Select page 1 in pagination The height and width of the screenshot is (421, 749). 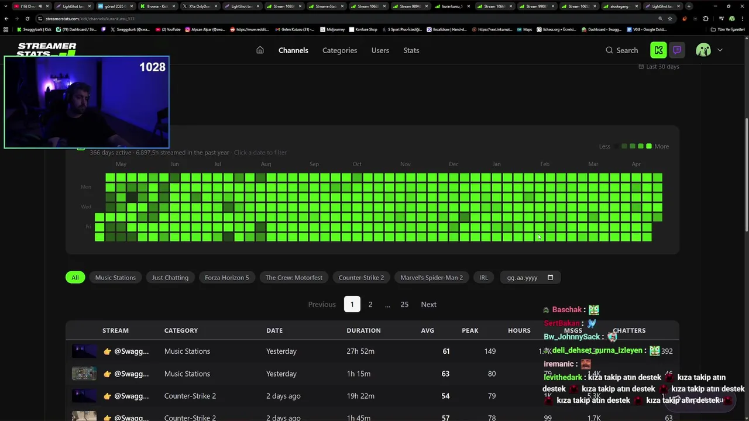click(x=352, y=305)
